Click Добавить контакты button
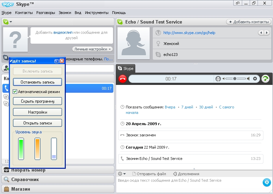The width and height of the screenshot is (273, 194). 249,22
